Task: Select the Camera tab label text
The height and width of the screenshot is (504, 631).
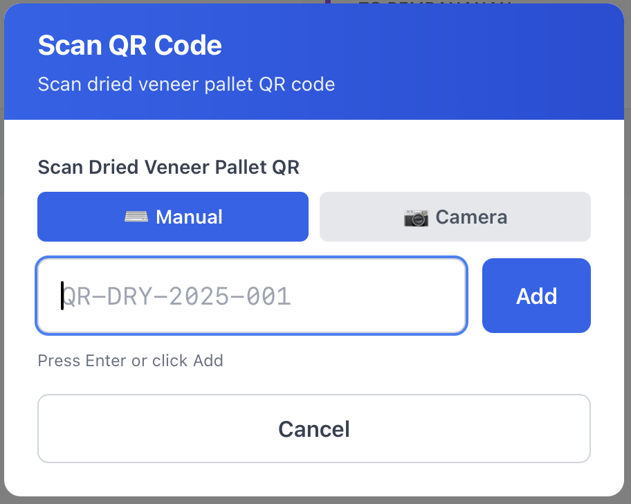Action: coord(471,217)
